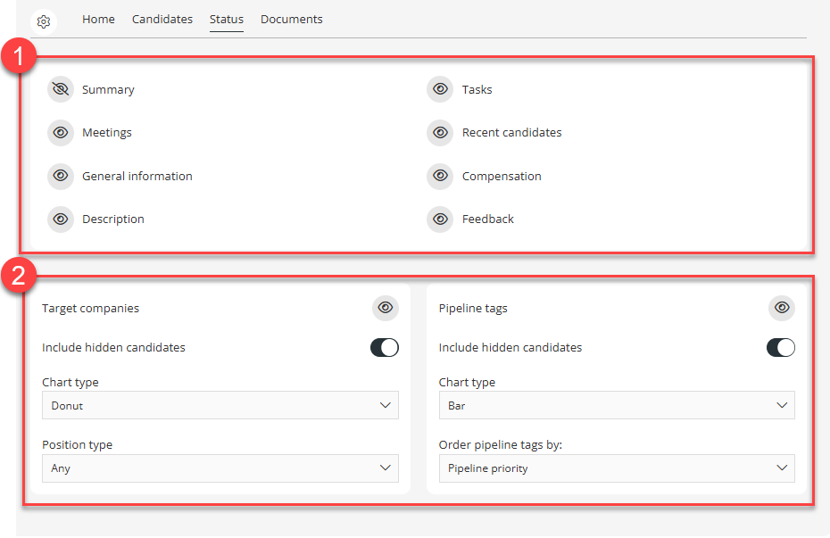Viewport: 830px width, 538px height.
Task: Hide the Feedback section
Action: (440, 219)
